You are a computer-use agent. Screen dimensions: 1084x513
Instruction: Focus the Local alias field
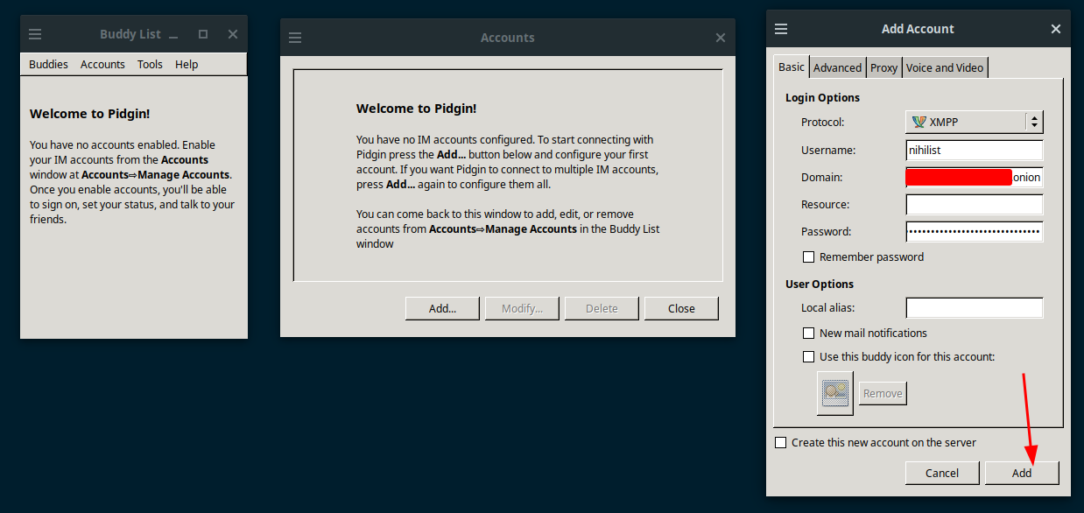click(975, 307)
